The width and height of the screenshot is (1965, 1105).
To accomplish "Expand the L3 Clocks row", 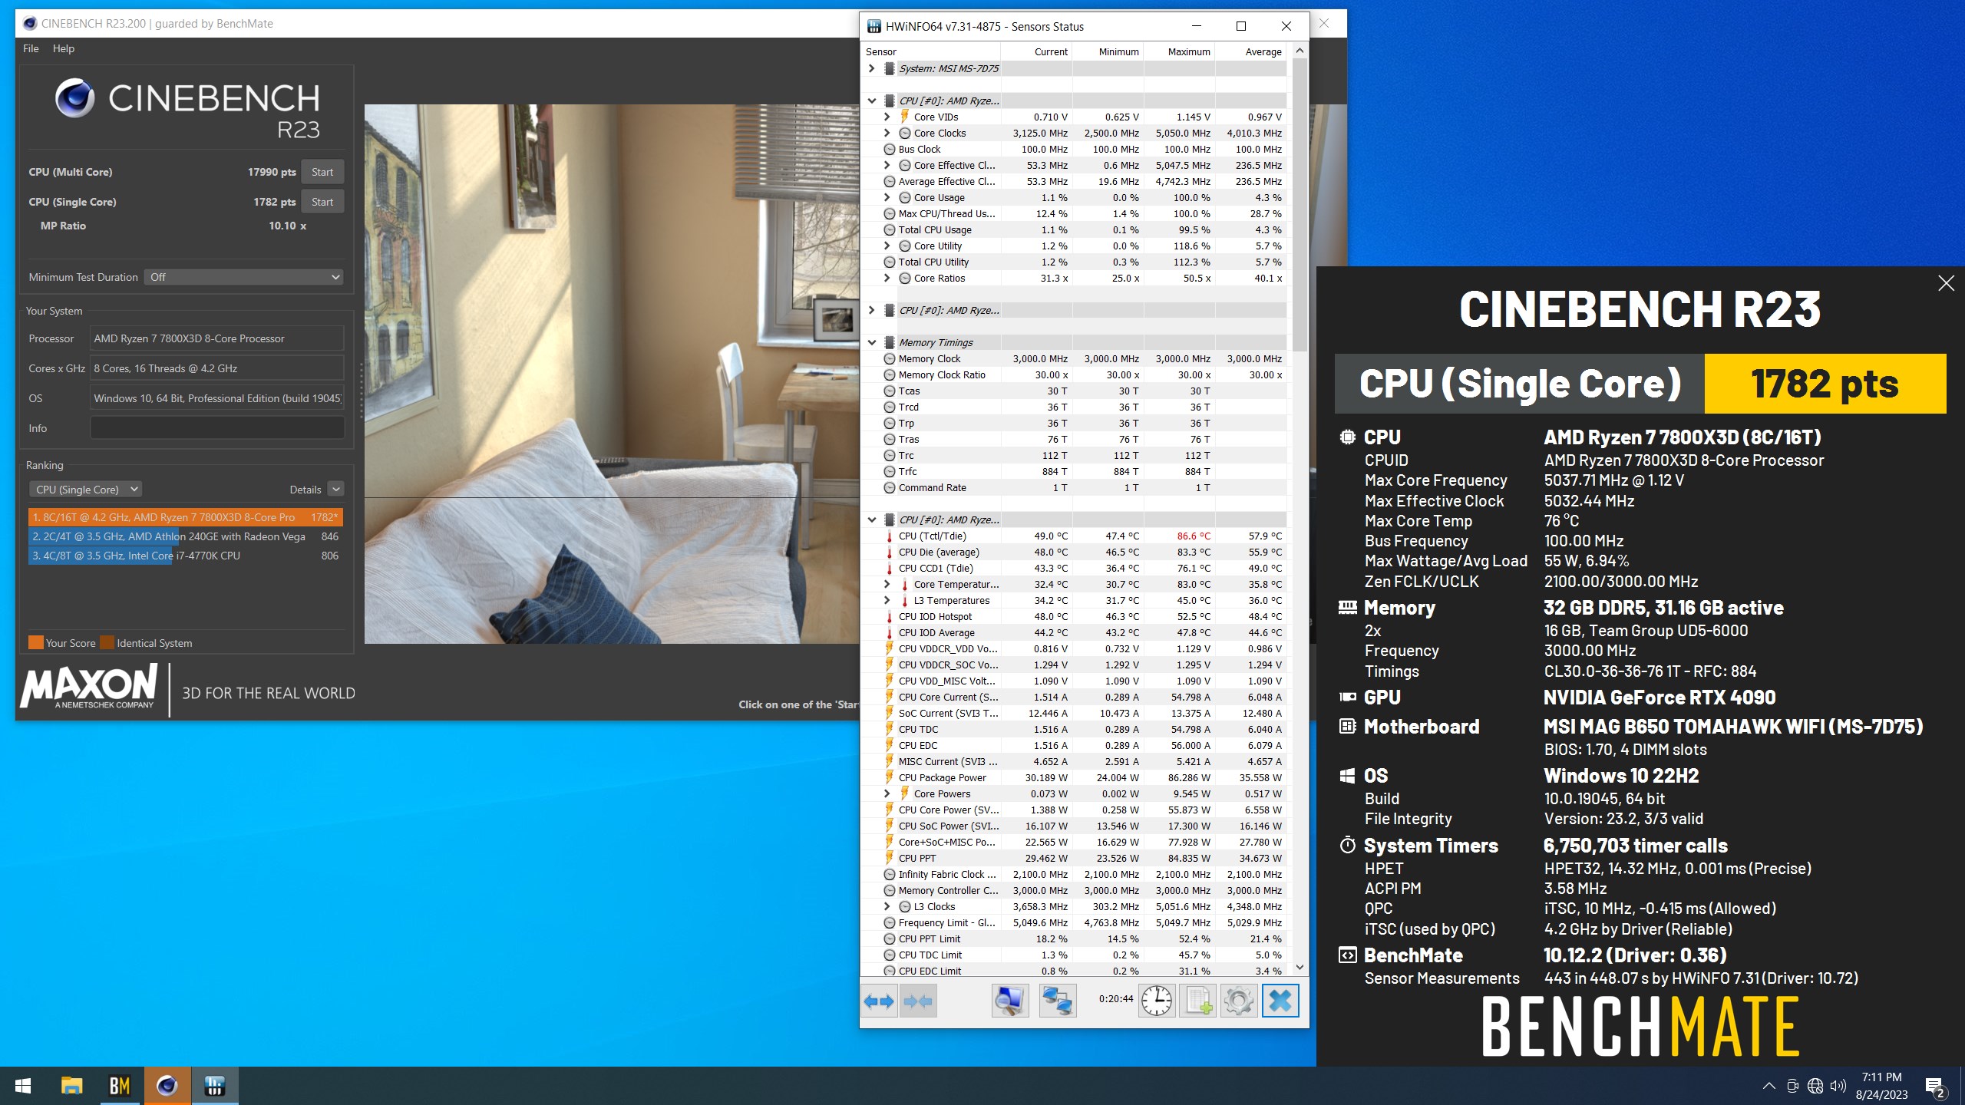I will click(x=887, y=906).
